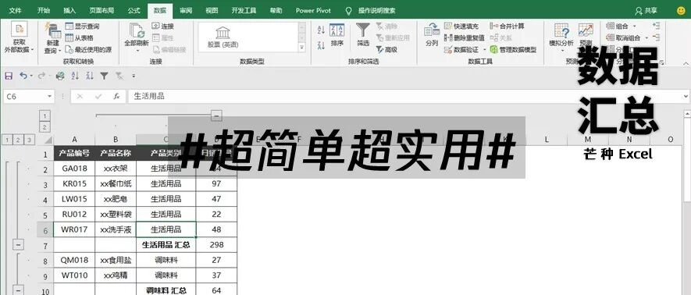Image resolution: width=691 pixels, height=295 pixels.
Task: Click 快速填充 flash fill
Action: coord(461,27)
